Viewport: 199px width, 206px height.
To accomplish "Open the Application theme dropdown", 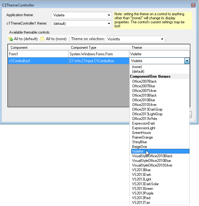I will pos(109,15).
